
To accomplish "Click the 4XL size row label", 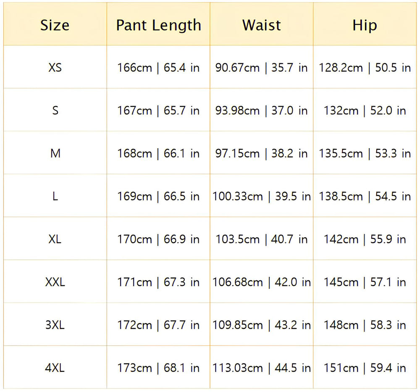I will (55, 368).
